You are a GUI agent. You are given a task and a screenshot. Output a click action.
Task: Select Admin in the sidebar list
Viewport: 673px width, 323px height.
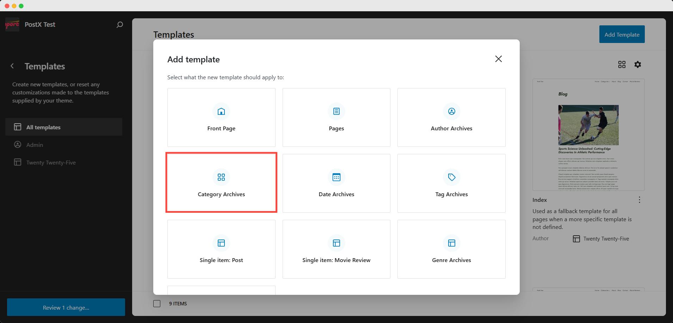[64, 144]
